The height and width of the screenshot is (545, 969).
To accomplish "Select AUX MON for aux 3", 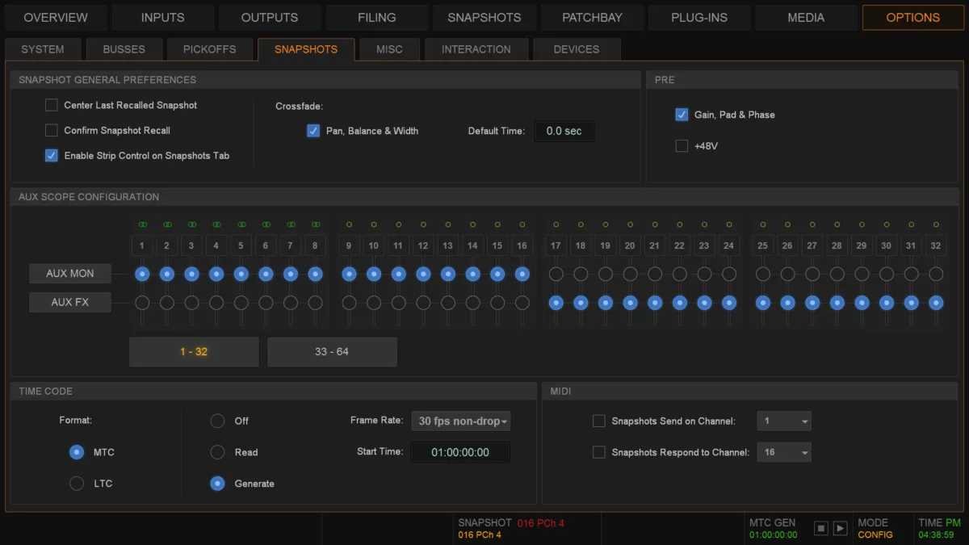I will (x=191, y=274).
